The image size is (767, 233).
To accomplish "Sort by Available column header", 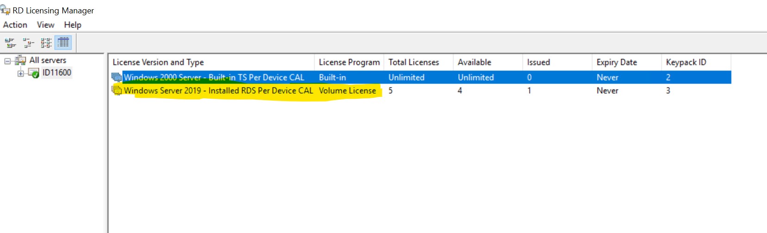I will (488, 62).
